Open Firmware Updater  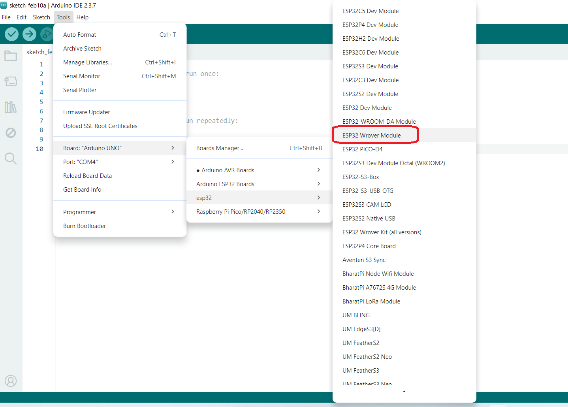pyautogui.click(x=120, y=112)
